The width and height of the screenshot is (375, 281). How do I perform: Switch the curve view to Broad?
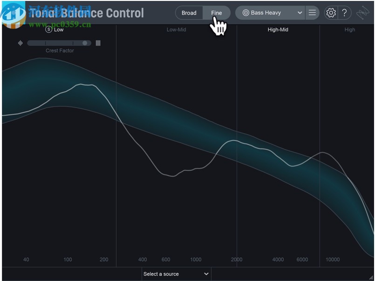189,13
